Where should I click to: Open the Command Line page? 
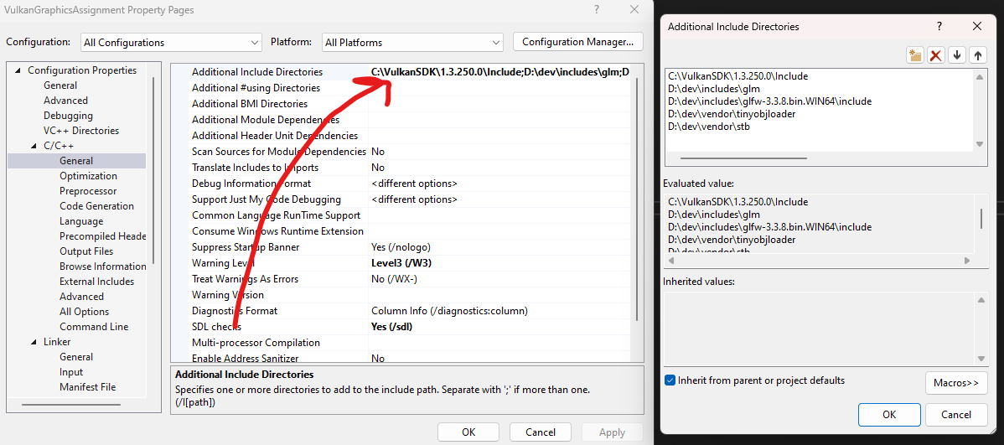tap(94, 327)
